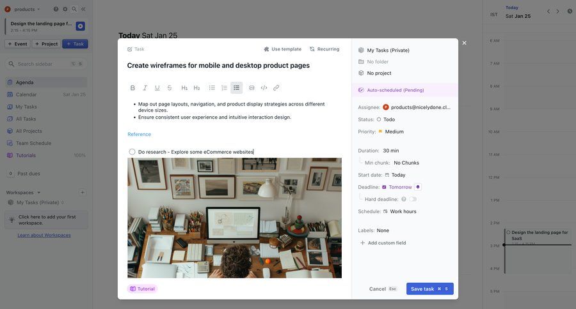Click the Save task button

[430, 289]
